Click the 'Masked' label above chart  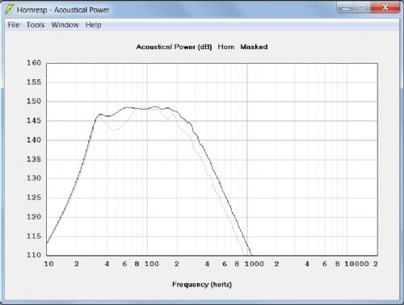coord(254,47)
